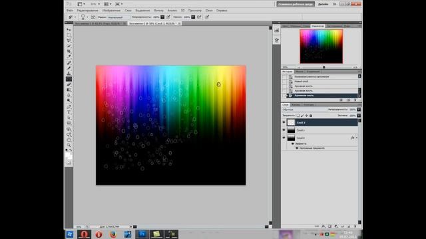426x239 pixels.
Task: Switch to the Маски tab
Action: pyautogui.click(x=300, y=72)
